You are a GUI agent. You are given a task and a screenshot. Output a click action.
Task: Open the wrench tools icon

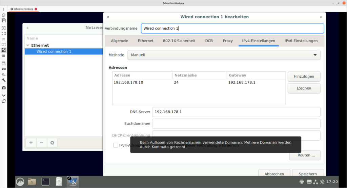coord(3,80)
